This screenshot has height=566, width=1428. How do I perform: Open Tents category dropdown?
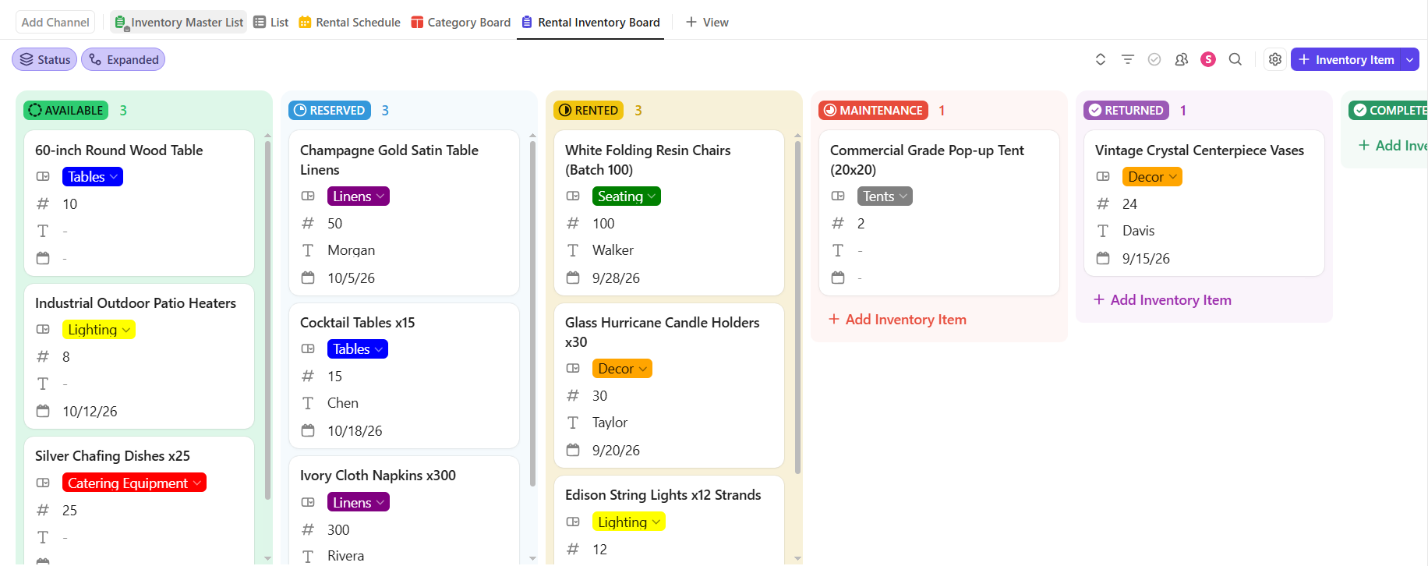(x=885, y=196)
